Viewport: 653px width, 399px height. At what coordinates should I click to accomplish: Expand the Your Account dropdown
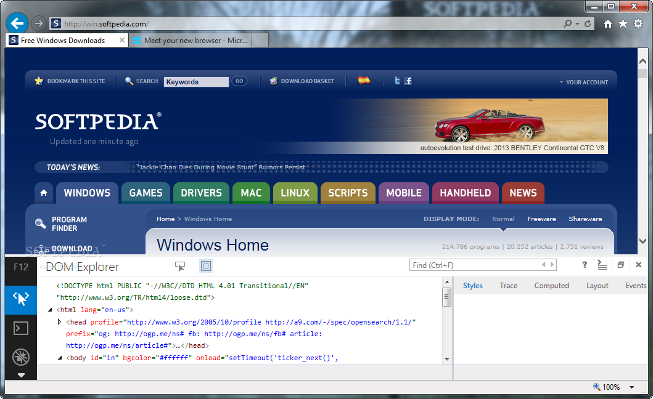point(583,83)
